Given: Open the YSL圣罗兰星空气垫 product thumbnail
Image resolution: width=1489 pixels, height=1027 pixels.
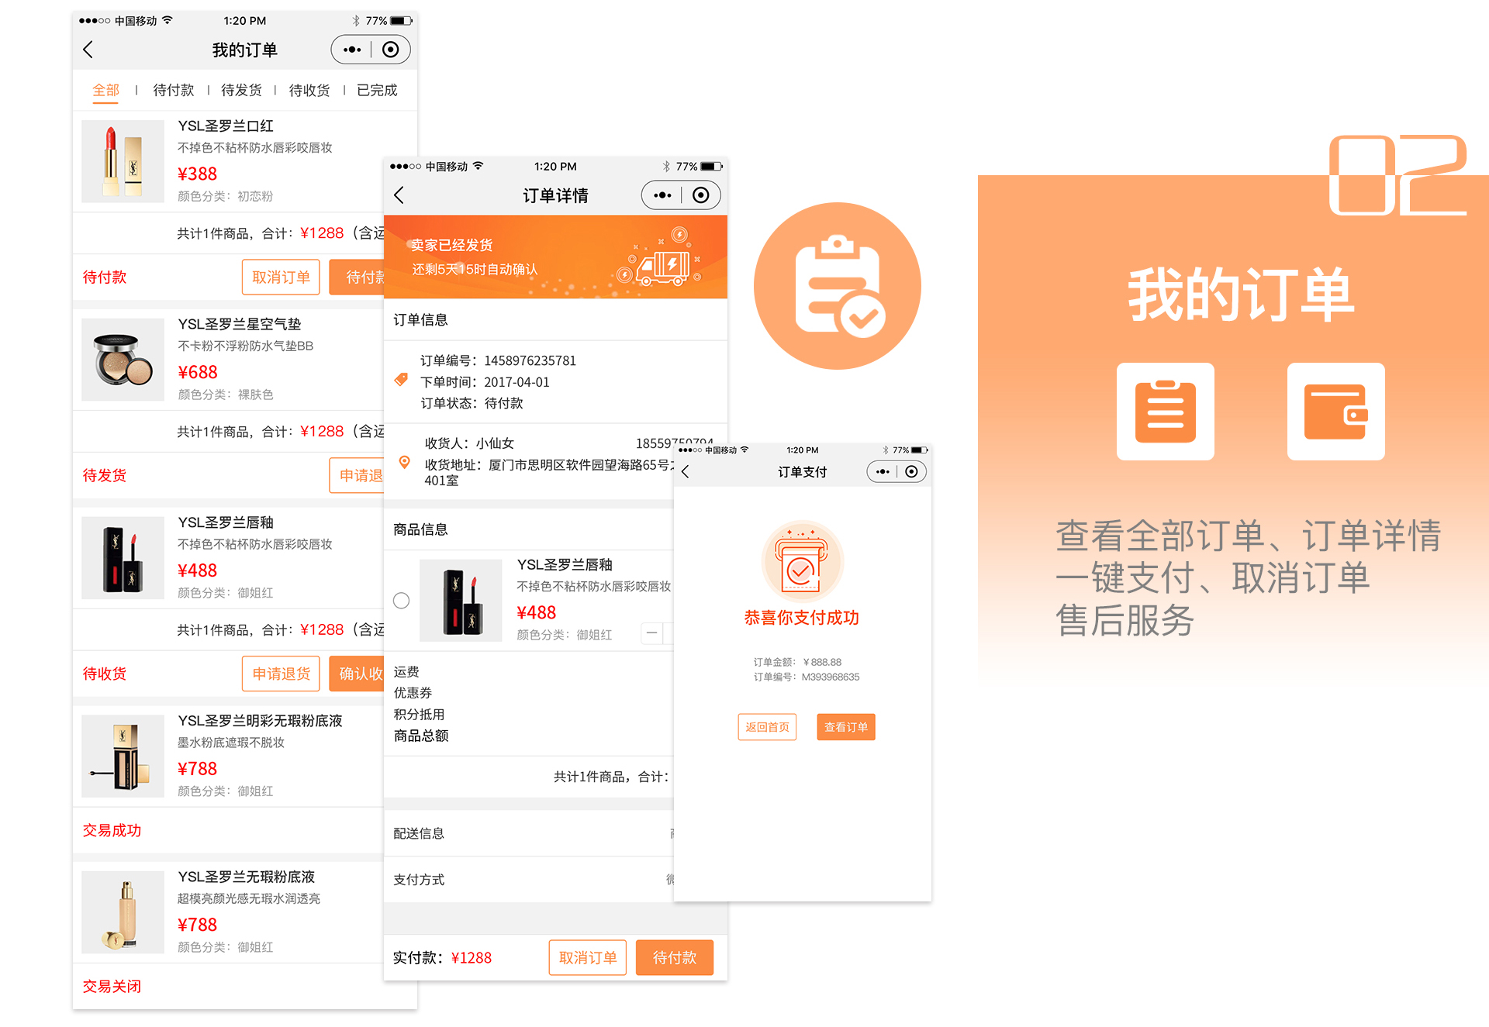Looking at the screenshot, I should point(123,360).
